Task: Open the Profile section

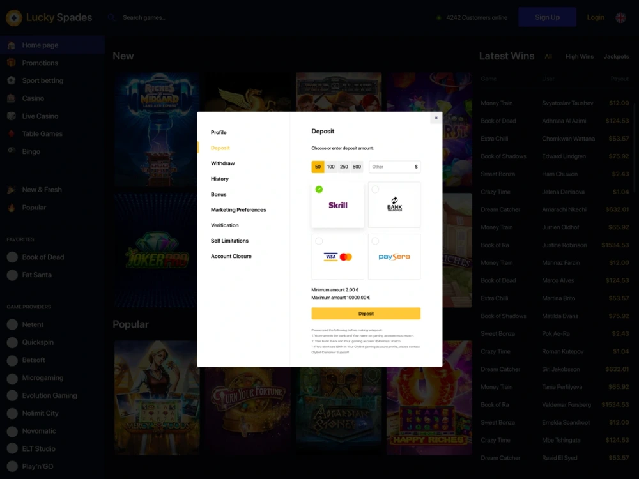Action: (219, 132)
